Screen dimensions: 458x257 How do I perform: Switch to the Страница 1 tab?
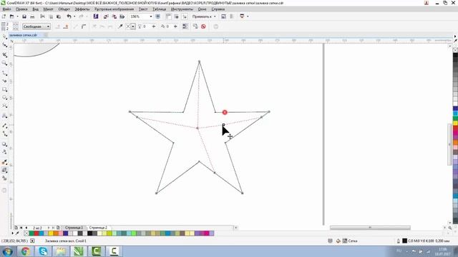pyautogui.click(x=74, y=228)
